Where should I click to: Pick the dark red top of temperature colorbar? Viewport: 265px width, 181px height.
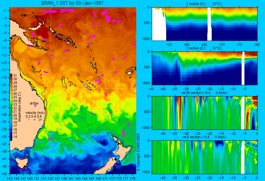pos(11,75)
